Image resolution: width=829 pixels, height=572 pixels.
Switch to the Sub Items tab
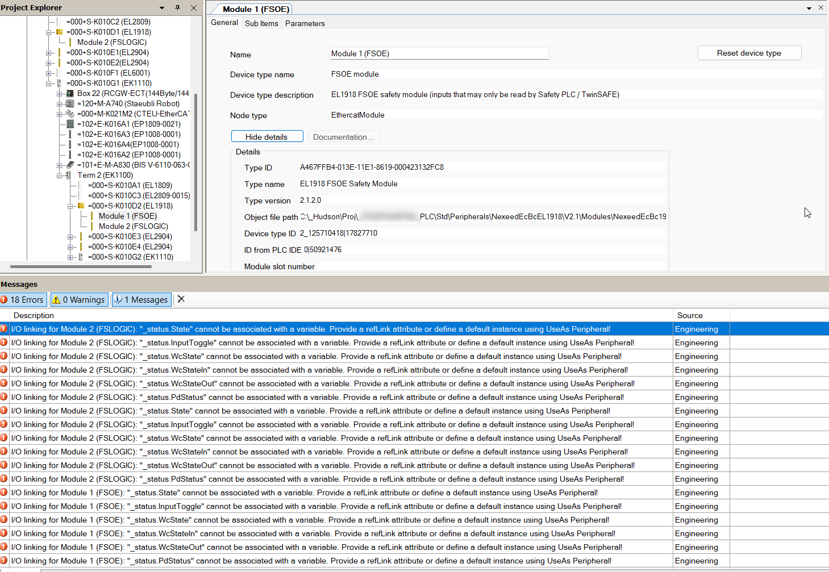[x=261, y=23]
